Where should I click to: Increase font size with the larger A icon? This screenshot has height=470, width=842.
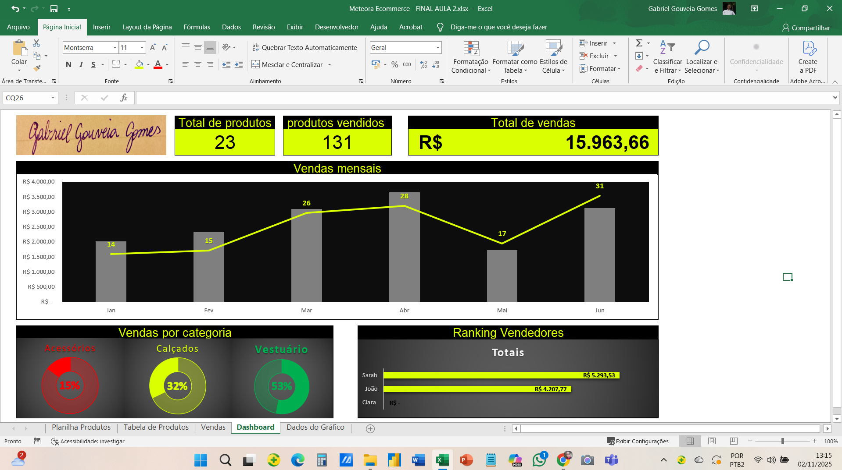coord(153,47)
